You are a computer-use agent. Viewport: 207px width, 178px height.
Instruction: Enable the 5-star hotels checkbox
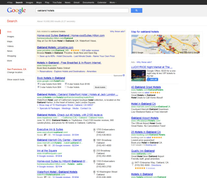[66, 87]
